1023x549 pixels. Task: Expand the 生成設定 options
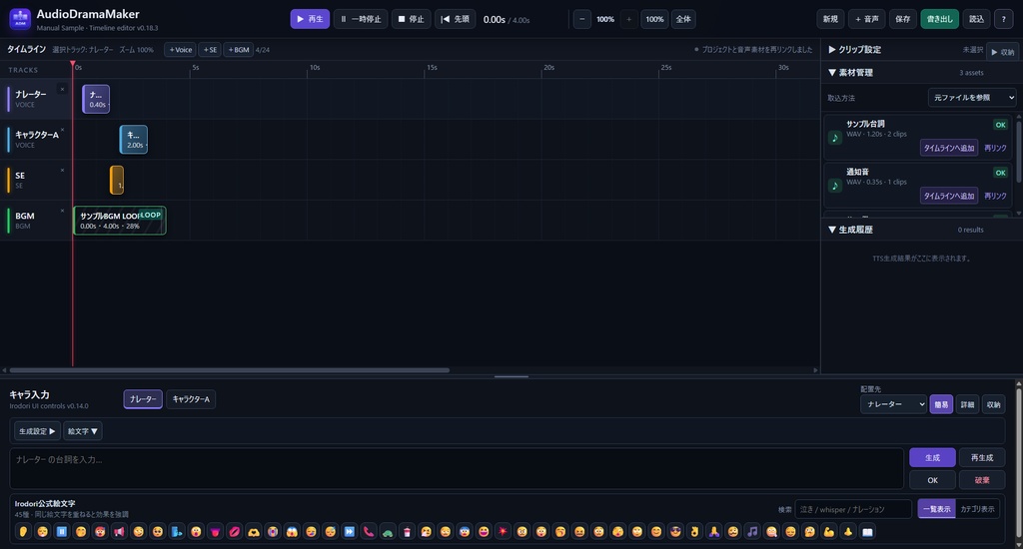(x=37, y=431)
